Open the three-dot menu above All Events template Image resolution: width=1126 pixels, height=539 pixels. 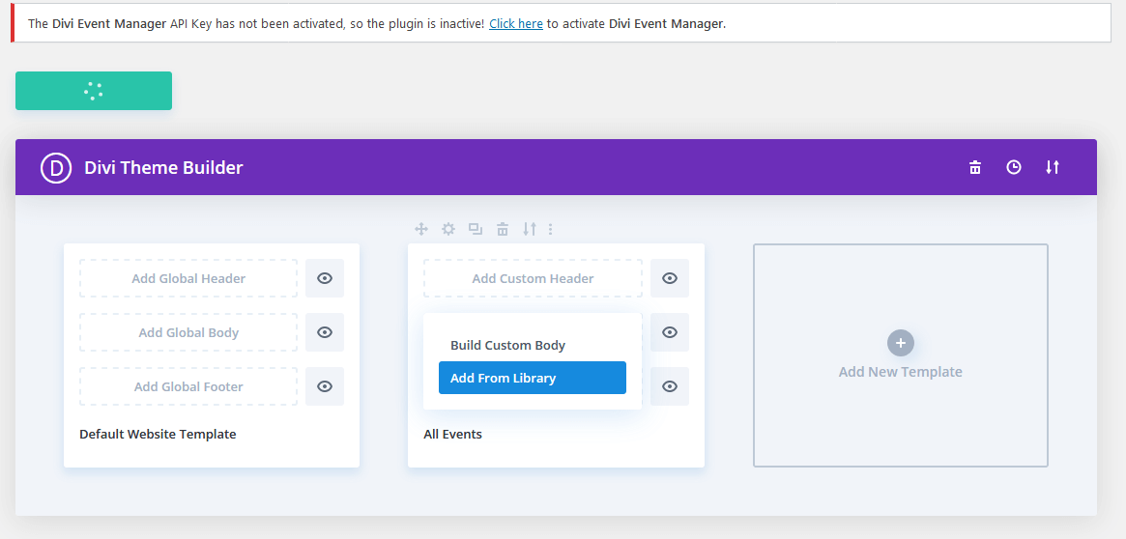coord(551,230)
